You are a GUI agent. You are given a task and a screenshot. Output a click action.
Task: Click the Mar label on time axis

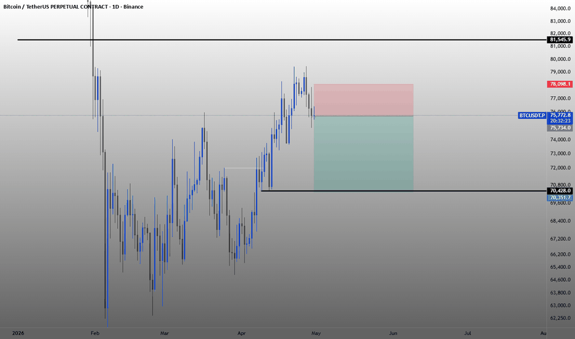(x=164, y=333)
